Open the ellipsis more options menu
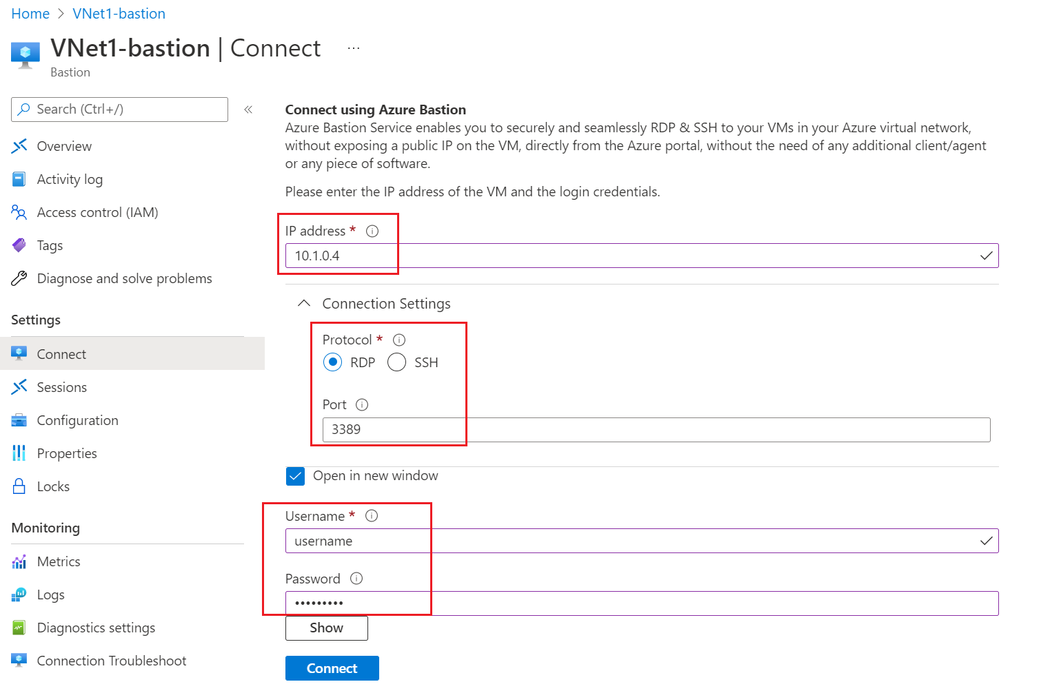 click(354, 48)
